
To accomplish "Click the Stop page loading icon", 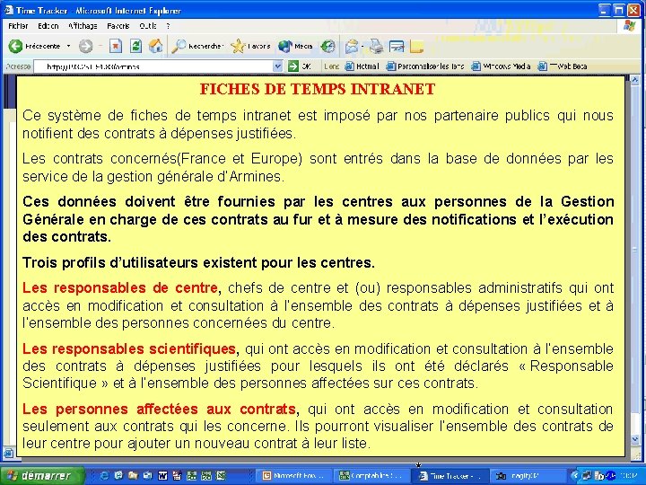I will 116,46.
